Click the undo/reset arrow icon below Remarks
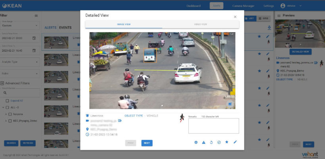This screenshot has width=325, height=159. pyautogui.click(x=211, y=142)
